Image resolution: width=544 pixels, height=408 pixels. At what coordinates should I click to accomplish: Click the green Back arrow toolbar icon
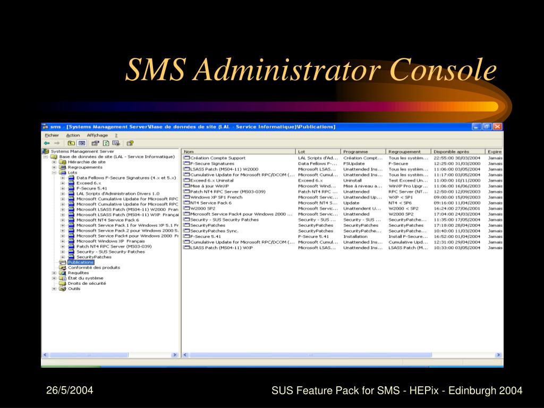coord(47,143)
